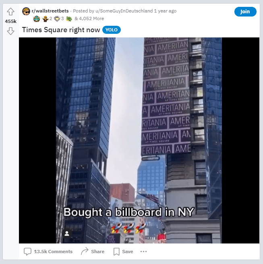The height and width of the screenshot is (264, 263).
Task: Open the 13.5k Comments link
Action: (53, 252)
